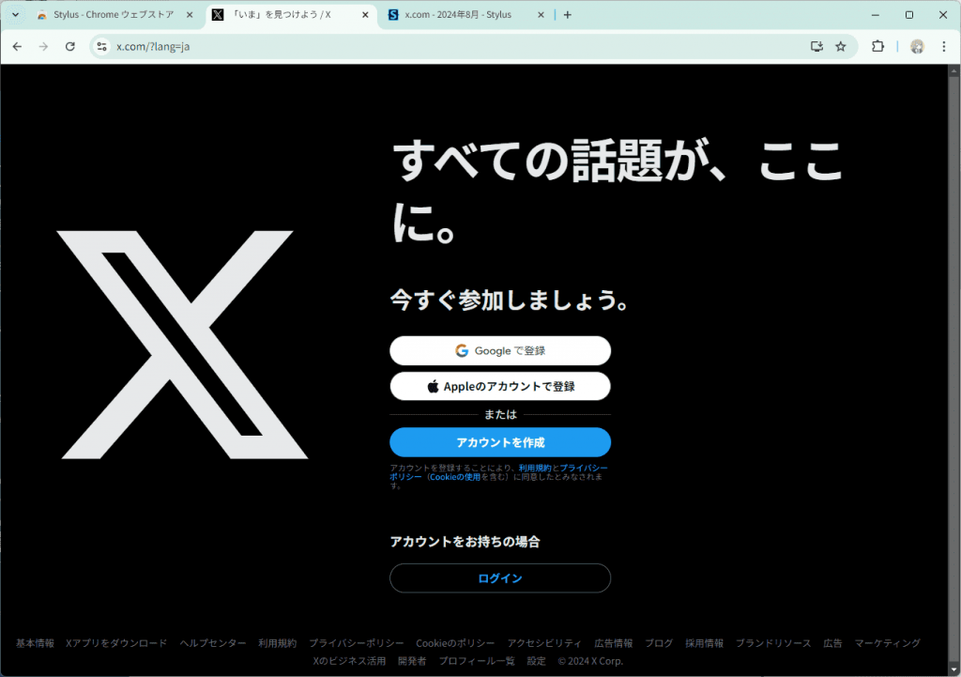
Task: Open footer link プライバシーポリシー
Action: 356,643
